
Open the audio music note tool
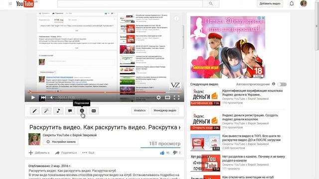(x=58, y=110)
